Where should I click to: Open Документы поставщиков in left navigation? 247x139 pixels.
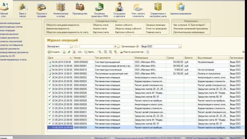coord(11,45)
